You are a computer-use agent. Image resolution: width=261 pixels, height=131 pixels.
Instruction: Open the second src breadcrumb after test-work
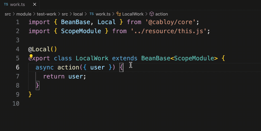click(65, 14)
